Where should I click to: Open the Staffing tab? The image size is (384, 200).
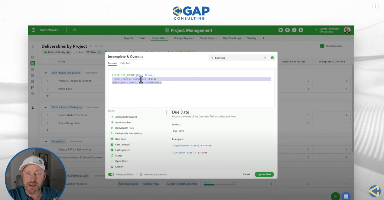click(x=252, y=38)
